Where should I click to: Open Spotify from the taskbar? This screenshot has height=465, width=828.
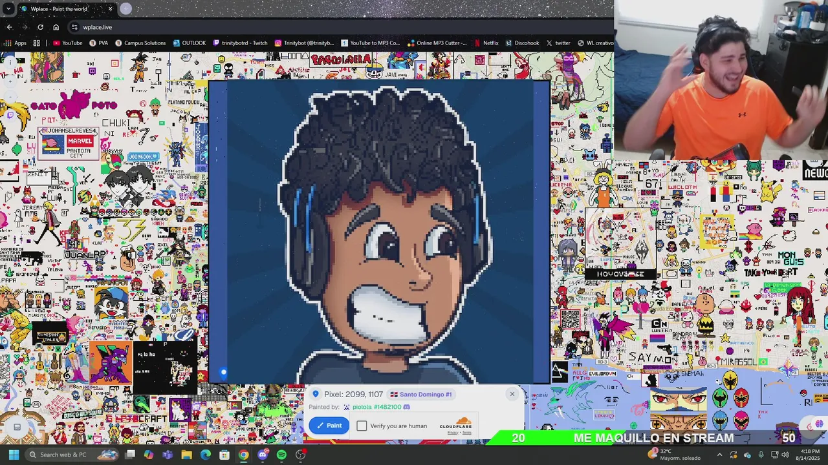tap(281, 455)
